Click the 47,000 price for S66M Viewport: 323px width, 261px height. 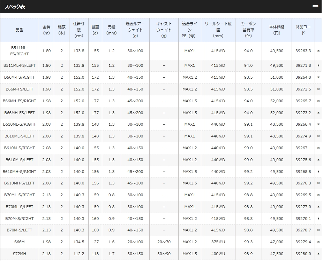[x=277, y=242]
